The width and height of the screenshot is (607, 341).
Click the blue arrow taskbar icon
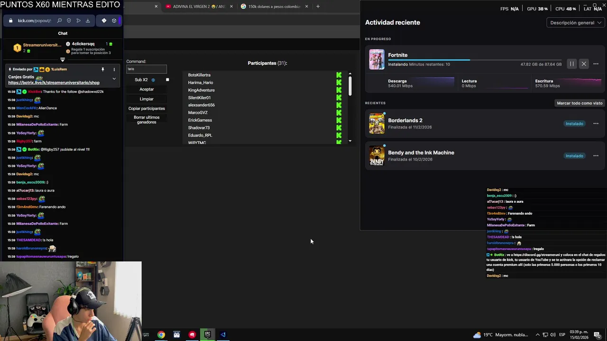pos(223,335)
